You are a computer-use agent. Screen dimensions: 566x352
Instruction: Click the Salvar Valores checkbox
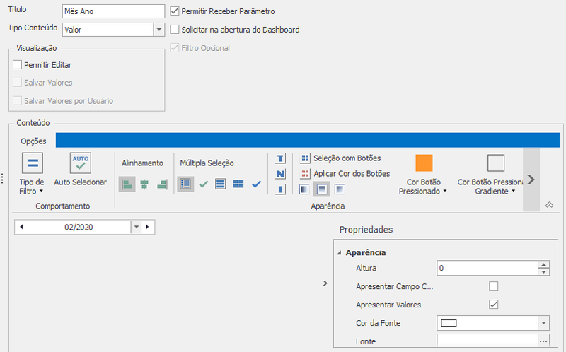[17, 83]
